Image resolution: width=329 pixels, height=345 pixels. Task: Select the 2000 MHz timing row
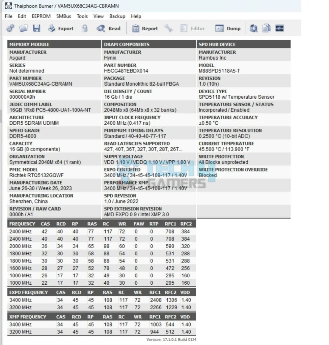[102, 246]
